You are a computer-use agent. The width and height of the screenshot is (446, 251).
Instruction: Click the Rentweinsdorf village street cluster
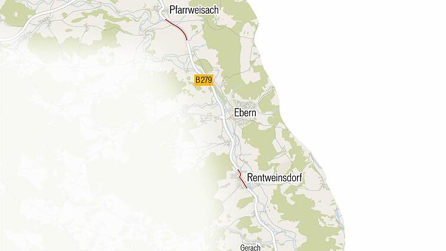click(x=237, y=179)
